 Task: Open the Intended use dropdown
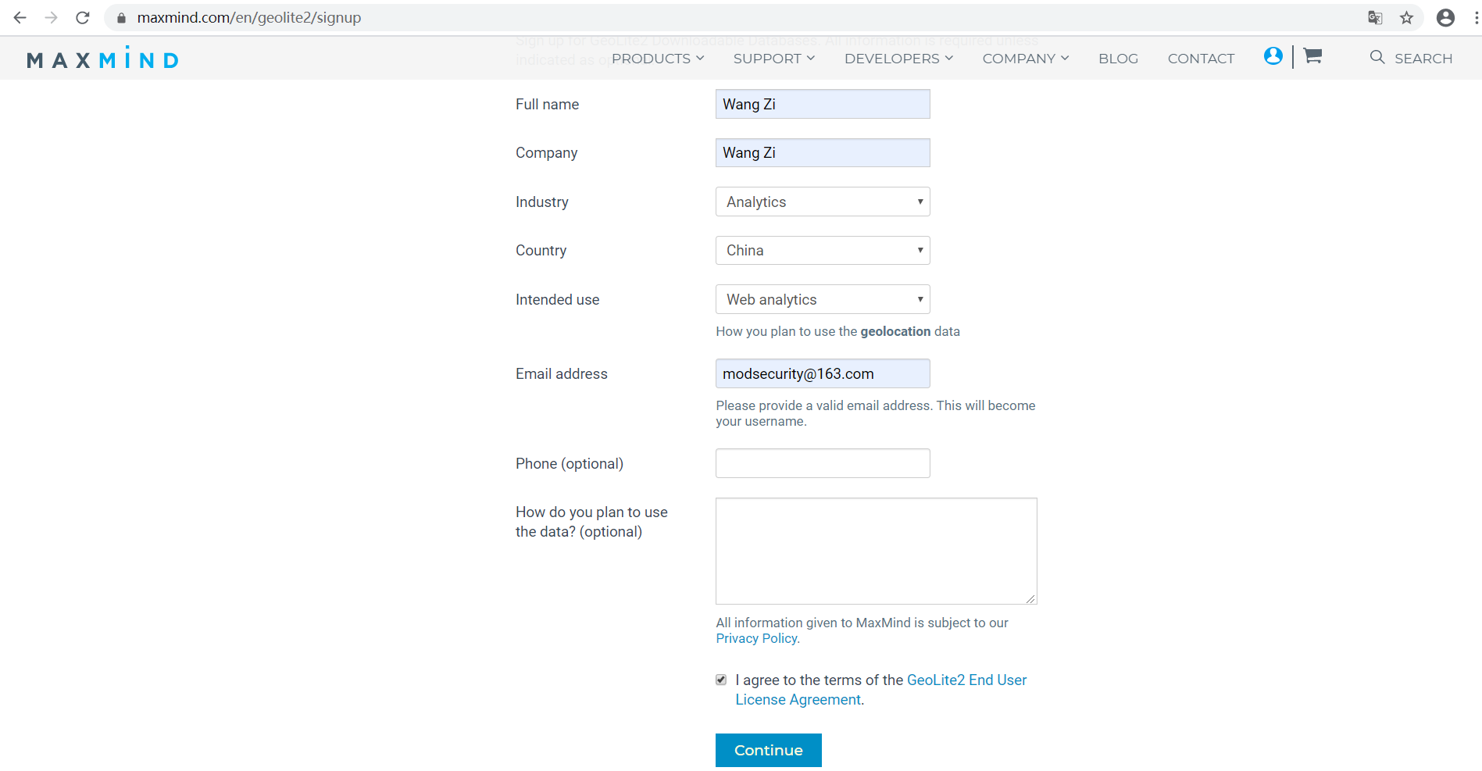pyautogui.click(x=823, y=299)
